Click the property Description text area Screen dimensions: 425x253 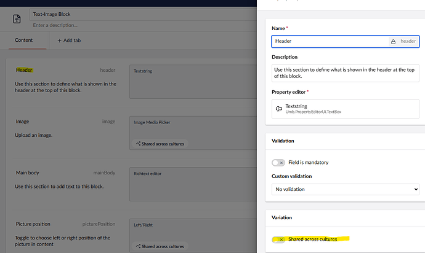(x=345, y=73)
